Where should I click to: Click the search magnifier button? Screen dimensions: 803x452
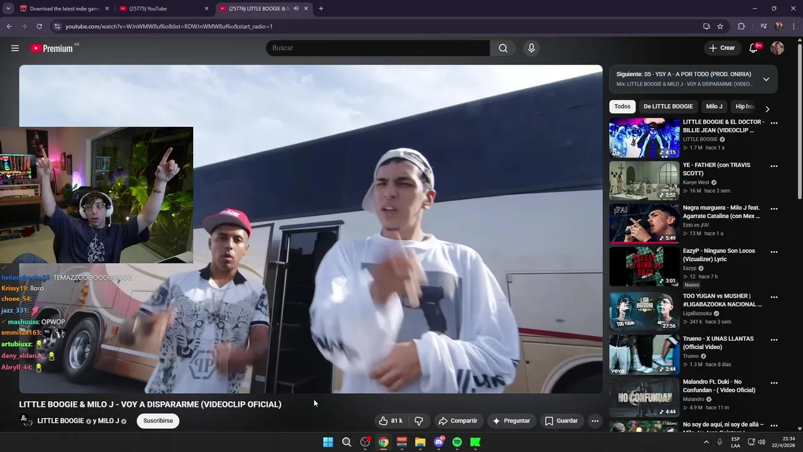coord(503,48)
